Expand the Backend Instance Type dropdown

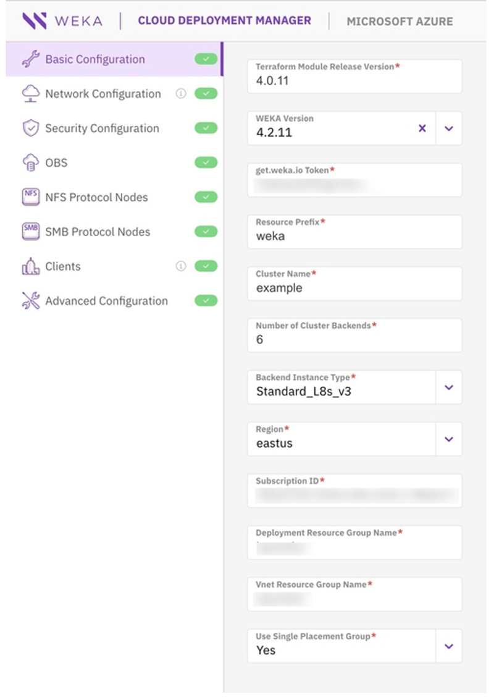tap(449, 387)
